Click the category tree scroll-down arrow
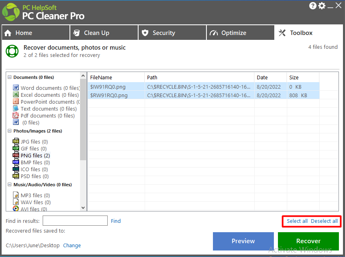 click(x=83, y=207)
